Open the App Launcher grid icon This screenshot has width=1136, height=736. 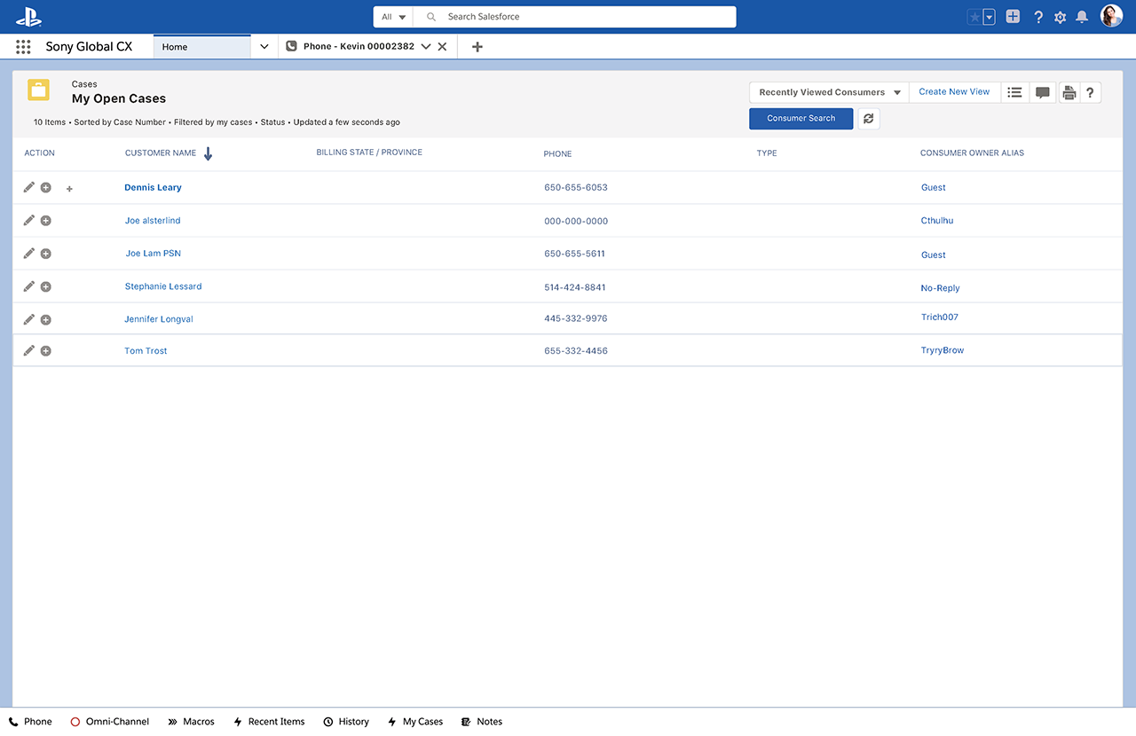(x=23, y=47)
